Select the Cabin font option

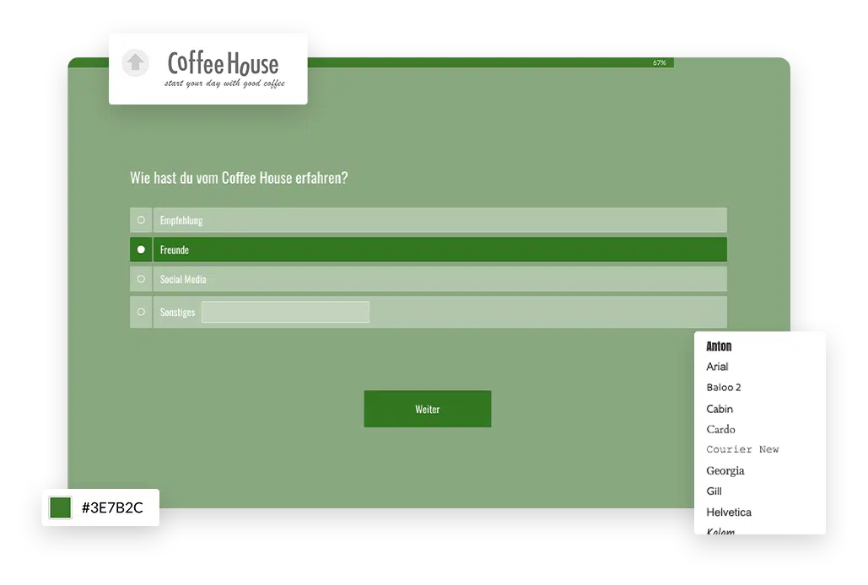coord(720,409)
